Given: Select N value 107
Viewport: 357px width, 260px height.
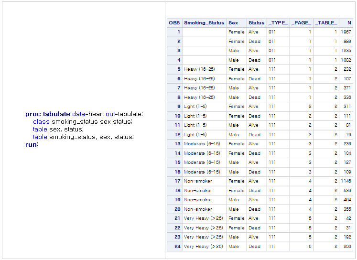Looking at the screenshot, I should pos(347,79).
